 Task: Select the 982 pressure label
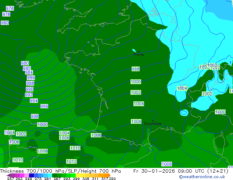[27, 68]
